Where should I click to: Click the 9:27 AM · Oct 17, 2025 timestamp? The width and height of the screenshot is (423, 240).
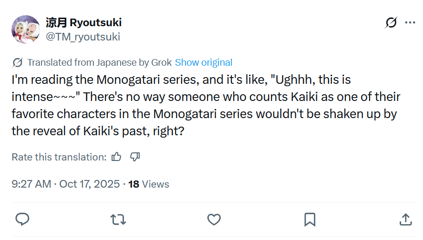pos(65,184)
